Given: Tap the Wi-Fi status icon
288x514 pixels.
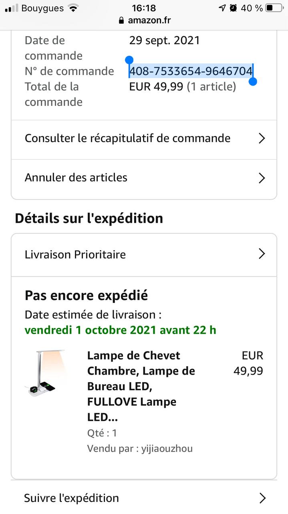Looking at the screenshot, I should coord(73,8).
